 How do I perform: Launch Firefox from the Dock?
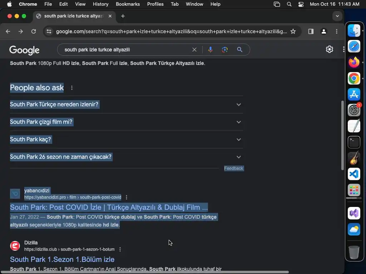pyautogui.click(x=354, y=62)
